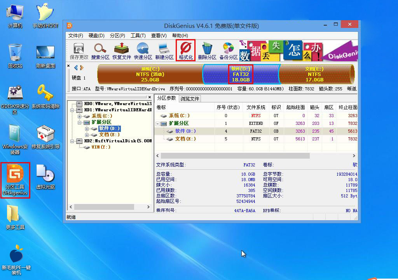Open GDISK快速分区 desktop icon
The height and width of the screenshot is (280, 398).
pyautogui.click(x=15, y=99)
